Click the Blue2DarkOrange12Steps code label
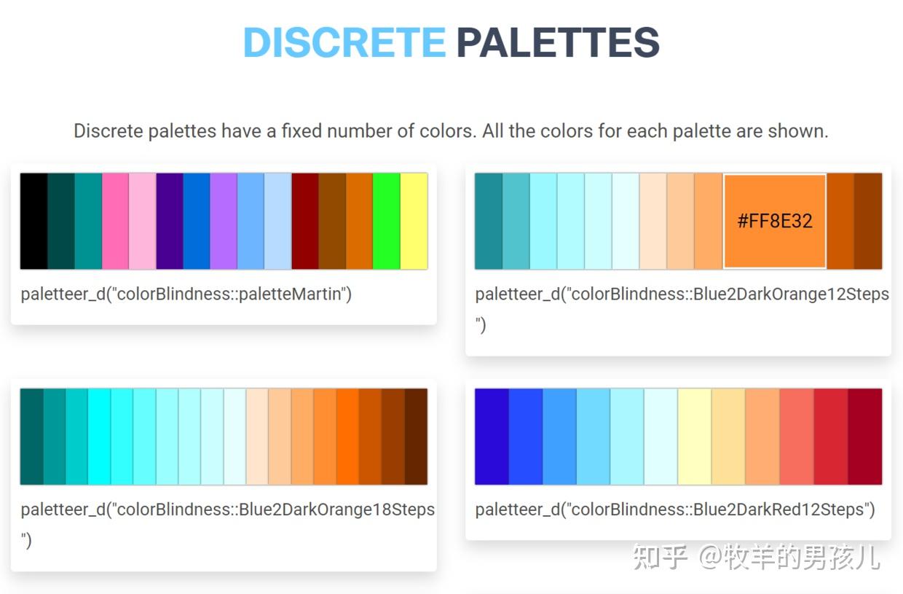Screen dimensions: 903x594 (x=682, y=294)
